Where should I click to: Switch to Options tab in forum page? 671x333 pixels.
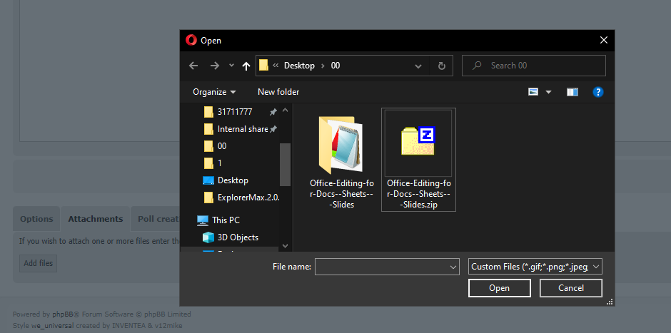tap(36, 219)
